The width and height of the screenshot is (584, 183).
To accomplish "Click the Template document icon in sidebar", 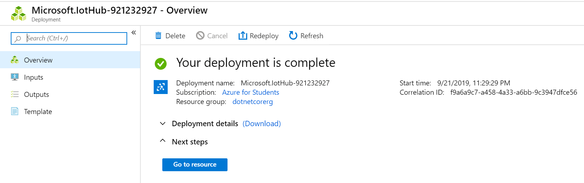I will click(15, 112).
